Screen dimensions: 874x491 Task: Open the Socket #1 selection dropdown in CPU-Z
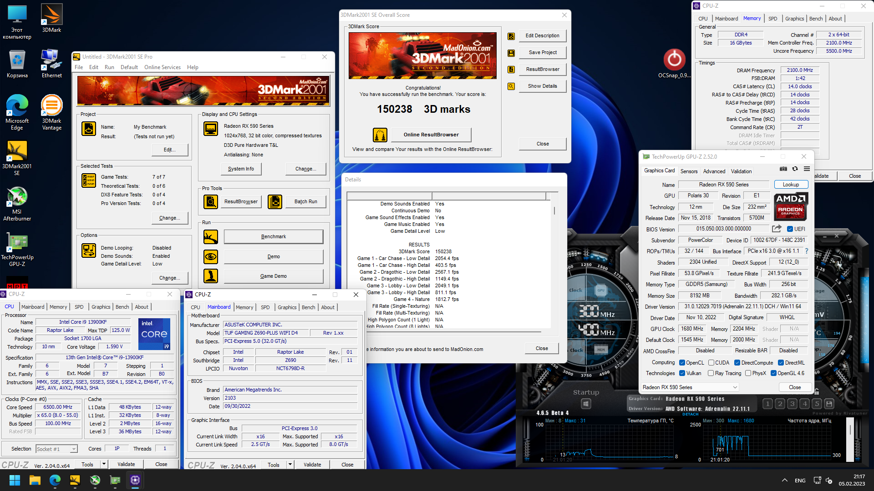pyautogui.click(x=57, y=449)
